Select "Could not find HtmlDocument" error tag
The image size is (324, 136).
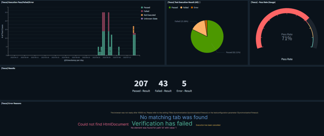pos(103,124)
